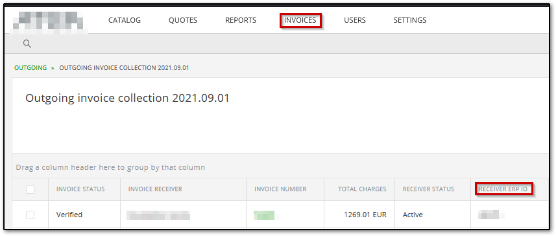The image size is (556, 236).
Task: Tick the select-all checkbox in table header
Action: (x=30, y=189)
